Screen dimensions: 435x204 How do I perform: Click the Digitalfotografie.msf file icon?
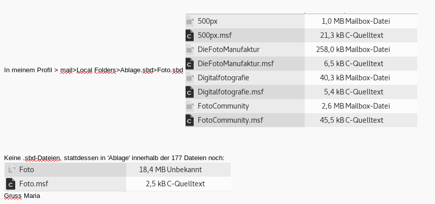tap(190, 92)
